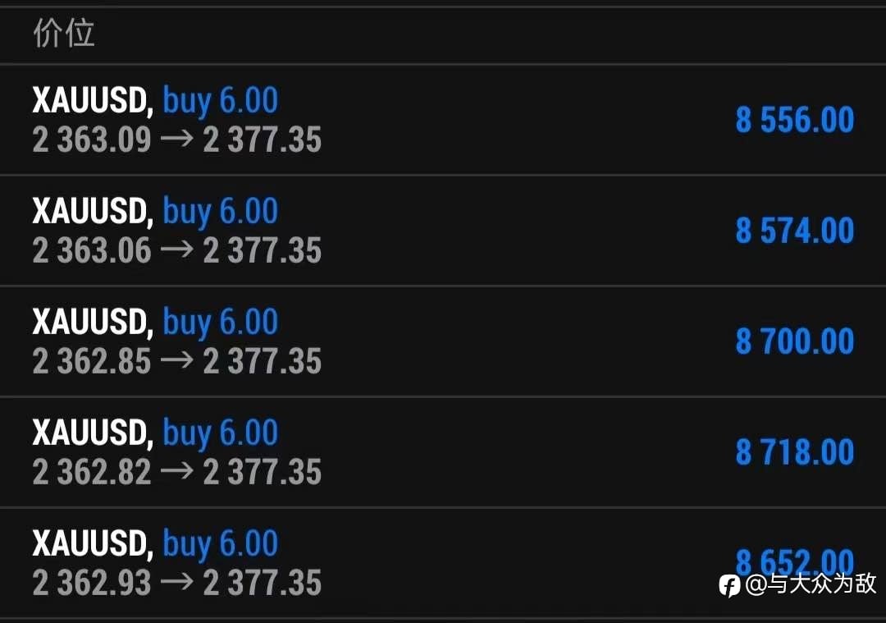Click buy 6.00 label in first row

pos(221,101)
